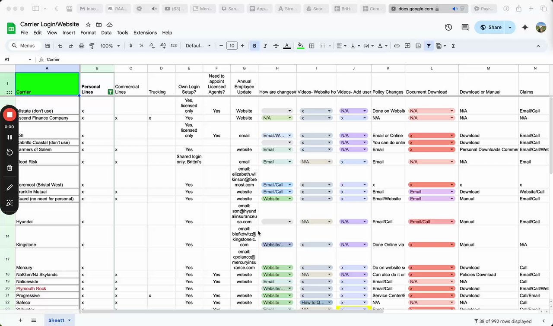Open How to Q... dropdown in Safeco row
Screen dimensions: 553x326
tap(316, 303)
